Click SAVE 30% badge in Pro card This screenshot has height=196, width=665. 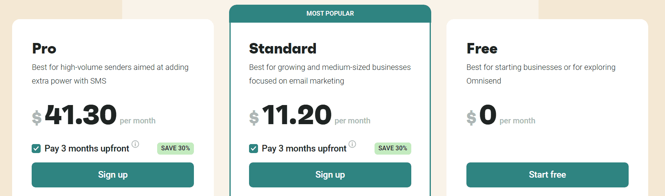tap(176, 148)
